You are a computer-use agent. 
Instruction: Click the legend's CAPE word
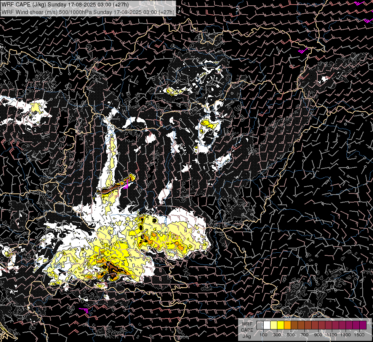247,330
